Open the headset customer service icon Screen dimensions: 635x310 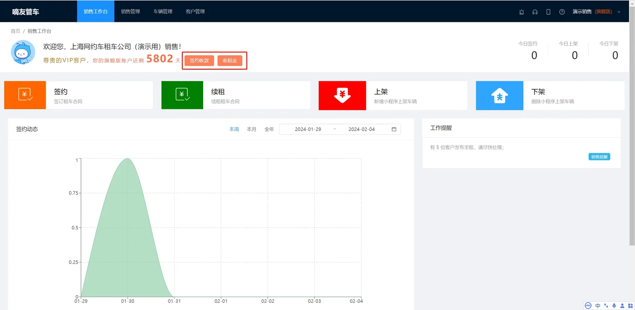535,12
